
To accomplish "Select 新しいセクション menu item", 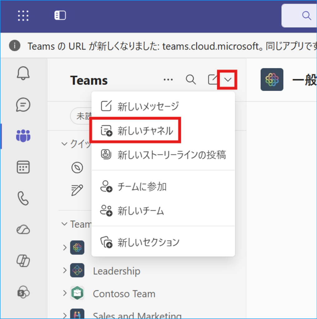I will (x=163, y=242).
